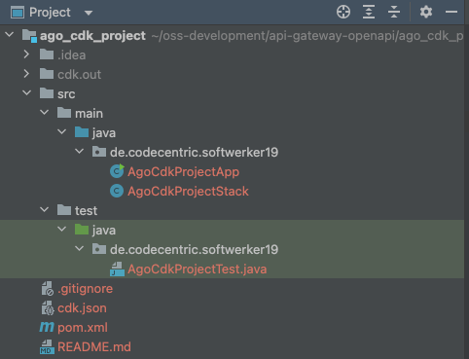Open the Project view dropdown arrow
469x359 pixels.
(x=89, y=13)
